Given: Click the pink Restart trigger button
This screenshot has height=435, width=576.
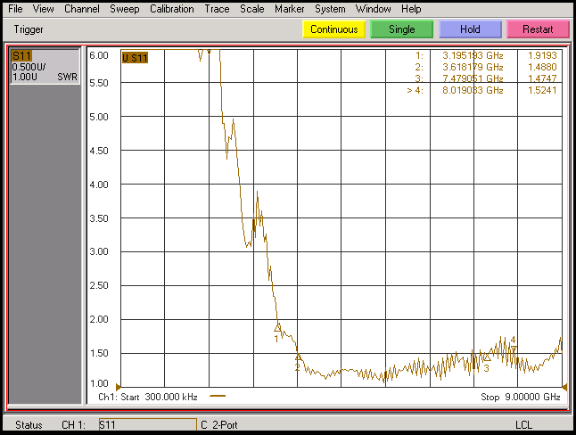Looking at the screenshot, I should (x=538, y=29).
